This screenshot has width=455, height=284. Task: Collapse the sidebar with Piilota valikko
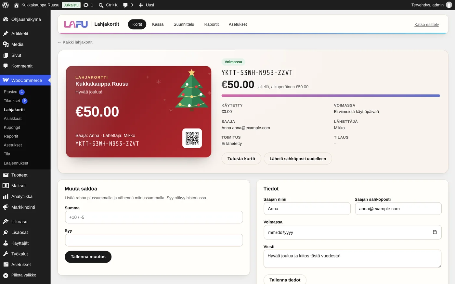19,275
